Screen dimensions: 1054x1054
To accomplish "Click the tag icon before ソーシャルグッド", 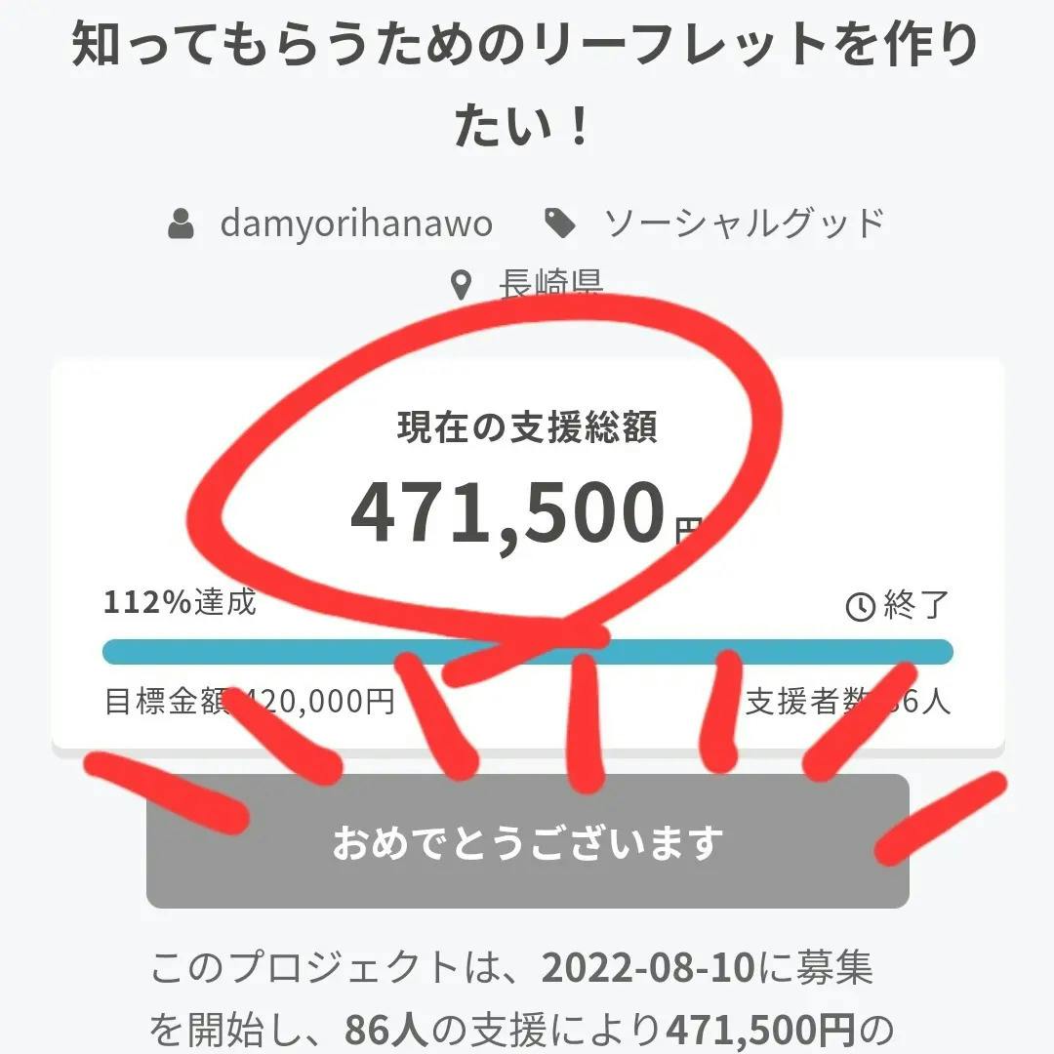I will tap(559, 224).
